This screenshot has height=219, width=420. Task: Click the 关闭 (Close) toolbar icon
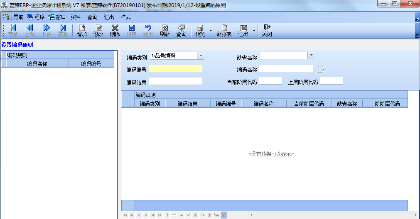pos(267,30)
